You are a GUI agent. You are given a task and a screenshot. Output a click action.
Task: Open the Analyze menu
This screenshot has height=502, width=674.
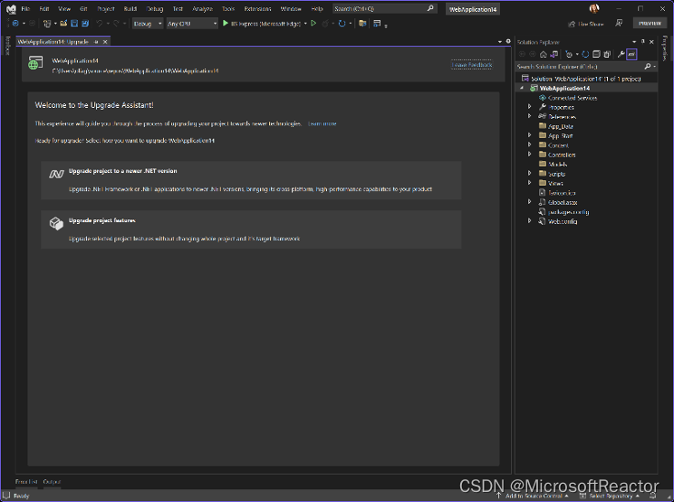pos(202,8)
